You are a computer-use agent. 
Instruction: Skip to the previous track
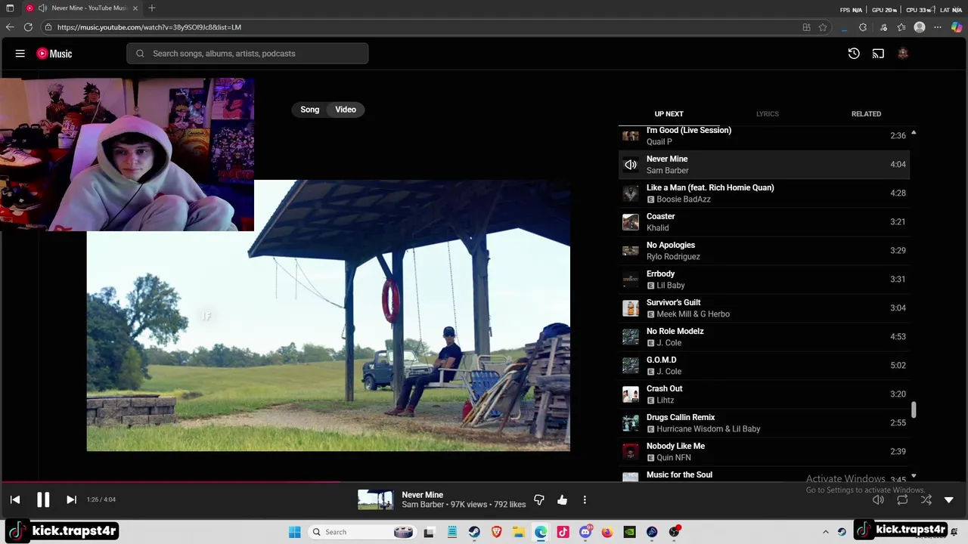(15, 499)
